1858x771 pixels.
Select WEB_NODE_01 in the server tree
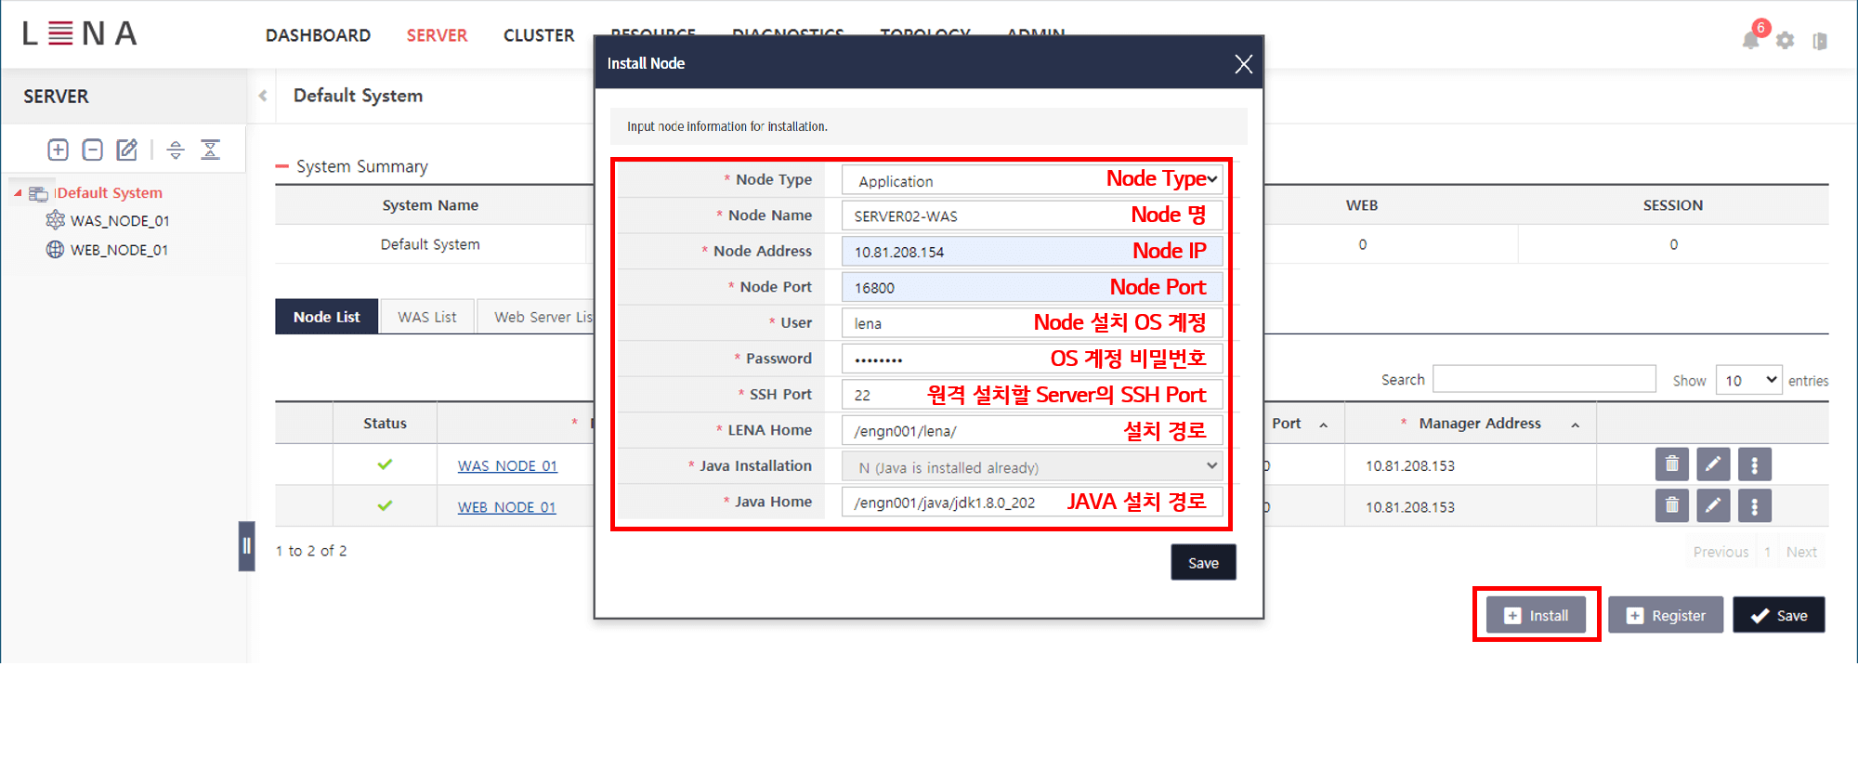click(119, 250)
